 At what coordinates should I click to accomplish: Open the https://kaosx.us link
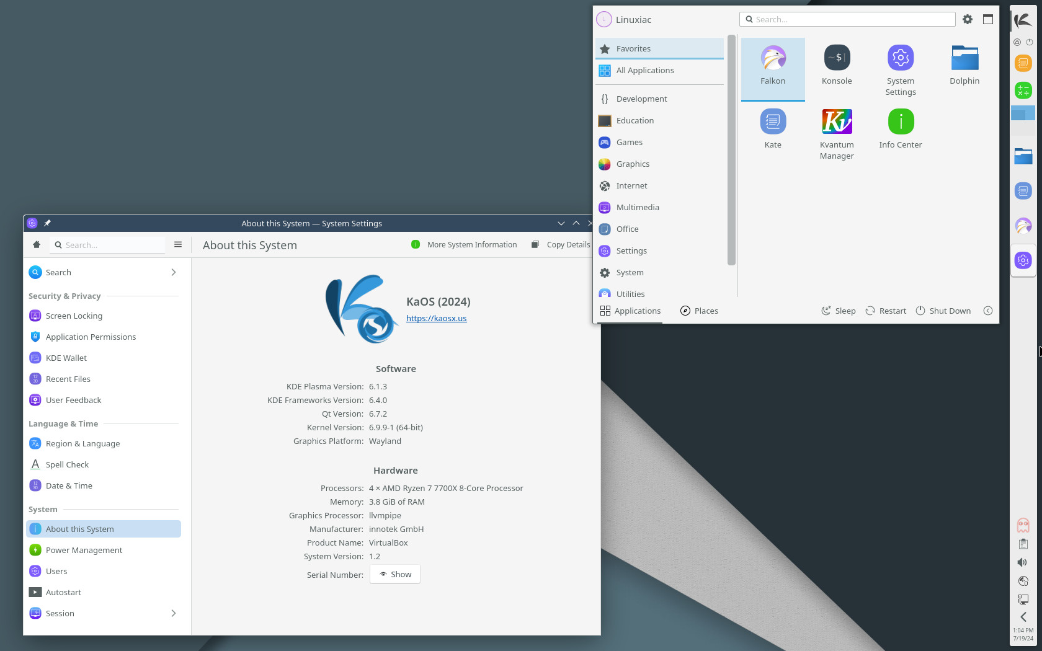pos(436,318)
